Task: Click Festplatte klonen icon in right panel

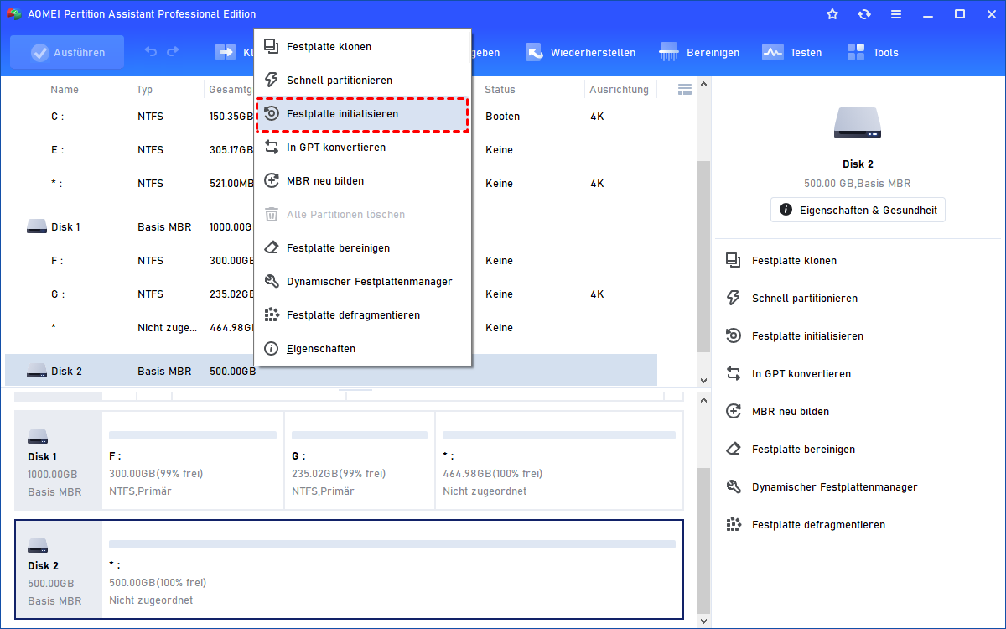Action: (x=734, y=261)
